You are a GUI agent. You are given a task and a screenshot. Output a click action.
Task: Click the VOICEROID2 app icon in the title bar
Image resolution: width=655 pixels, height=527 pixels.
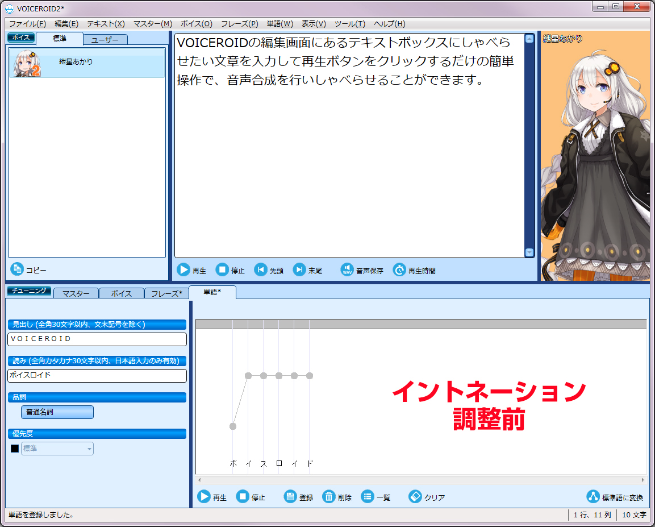pos(9,9)
